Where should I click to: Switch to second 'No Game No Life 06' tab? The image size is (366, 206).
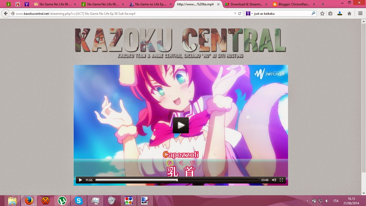tap(103, 4)
